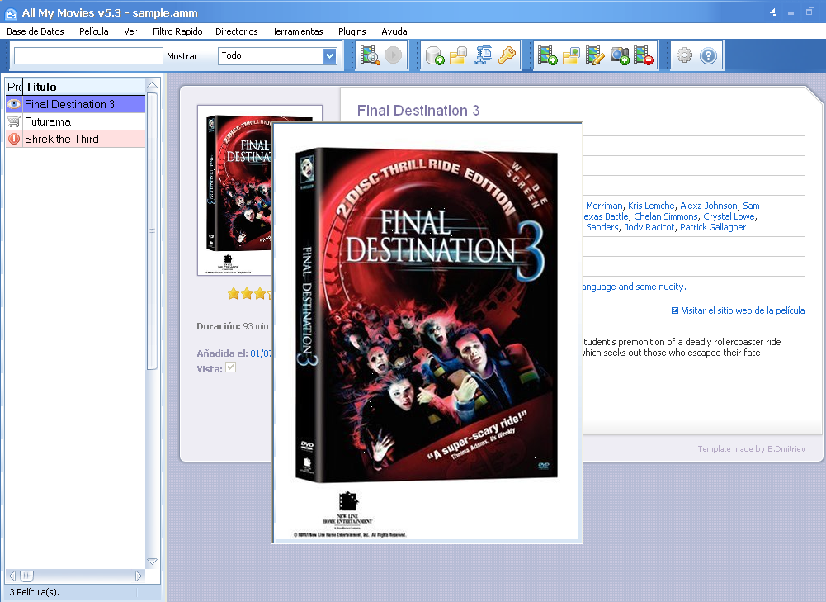Click into the quick search text field

tap(88, 55)
